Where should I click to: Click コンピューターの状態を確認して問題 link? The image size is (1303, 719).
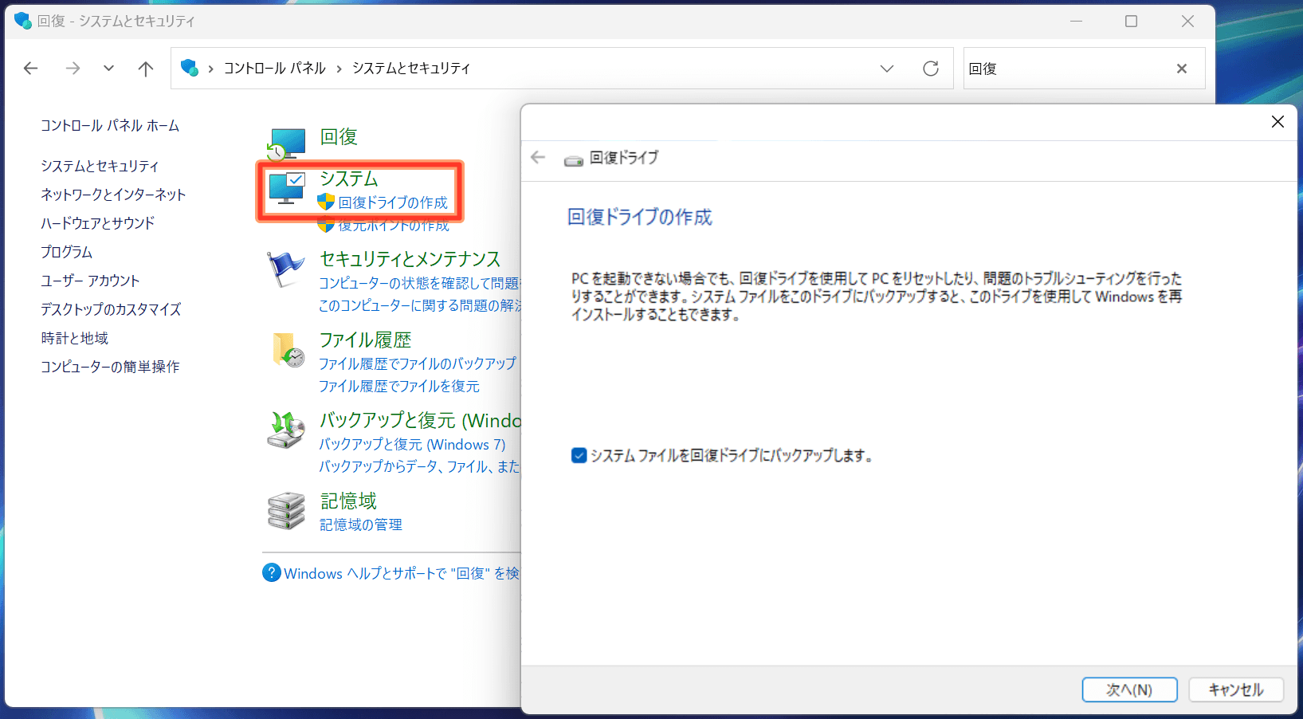(419, 283)
